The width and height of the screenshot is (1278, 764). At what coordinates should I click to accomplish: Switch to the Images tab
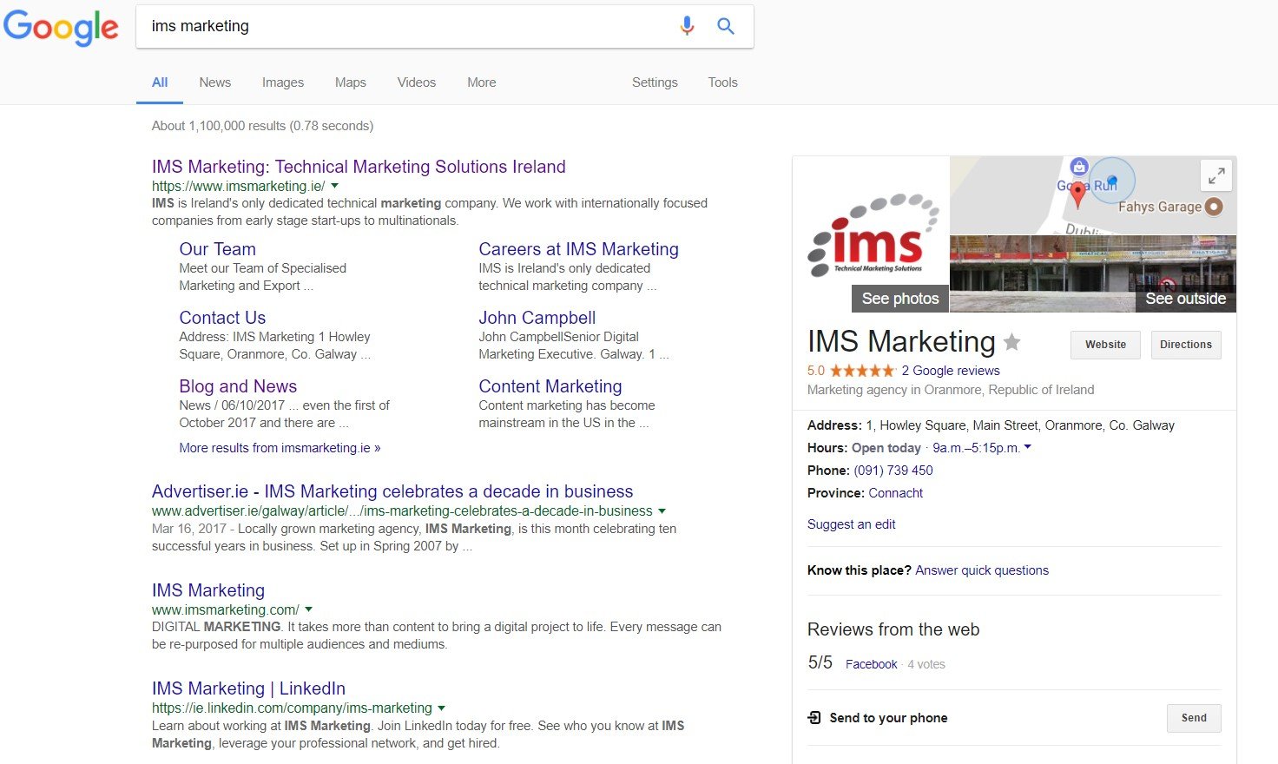[283, 82]
